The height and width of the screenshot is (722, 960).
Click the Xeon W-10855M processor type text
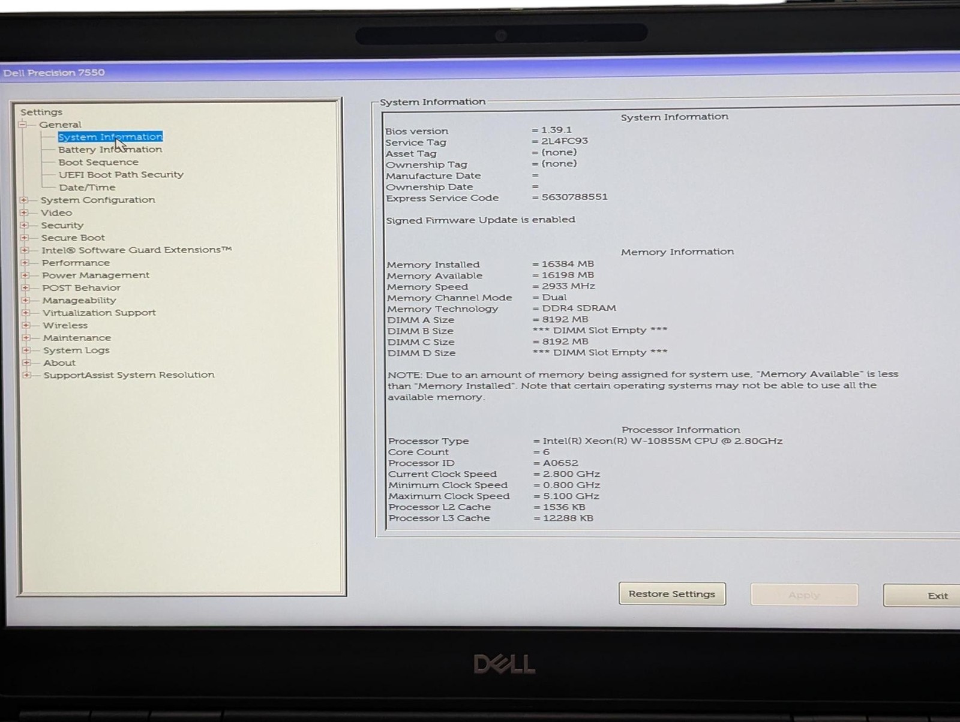click(662, 441)
